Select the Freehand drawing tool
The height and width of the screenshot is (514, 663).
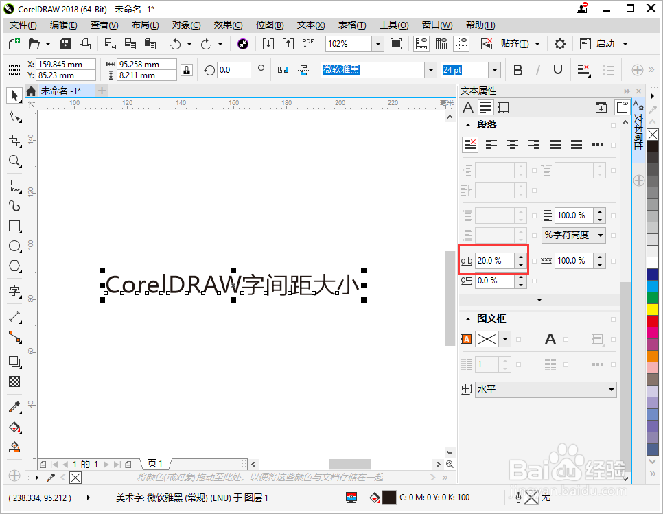pyautogui.click(x=15, y=185)
